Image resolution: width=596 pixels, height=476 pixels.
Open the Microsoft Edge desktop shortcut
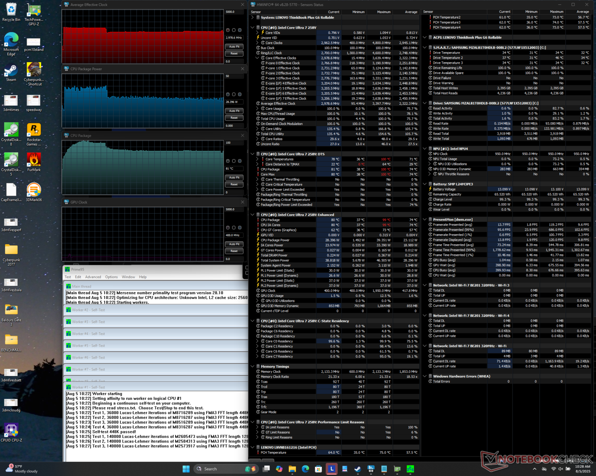[11, 44]
